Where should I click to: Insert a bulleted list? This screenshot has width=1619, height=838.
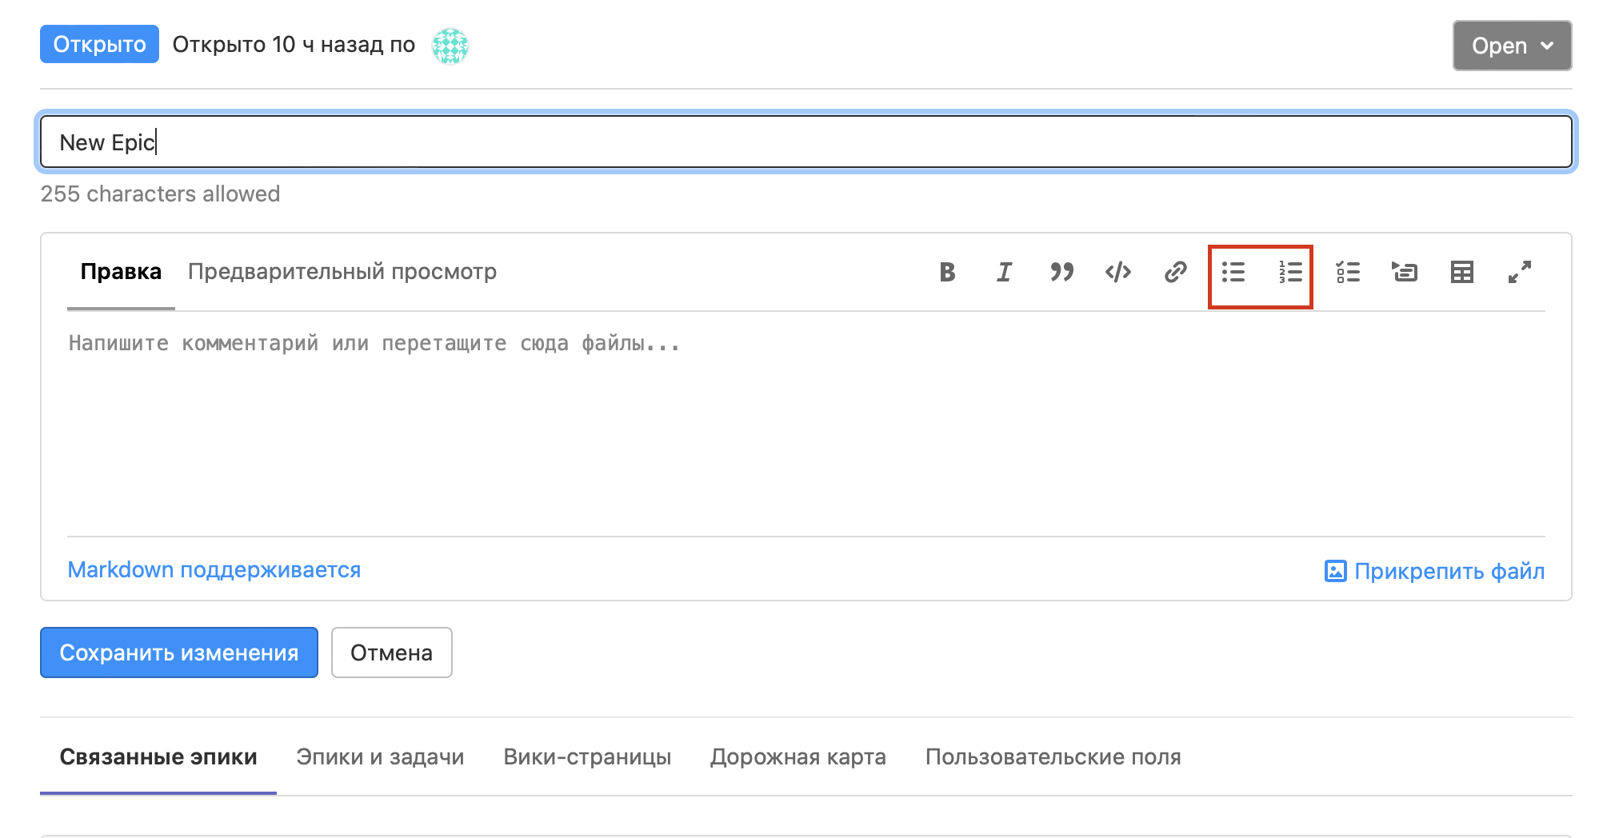(1233, 273)
